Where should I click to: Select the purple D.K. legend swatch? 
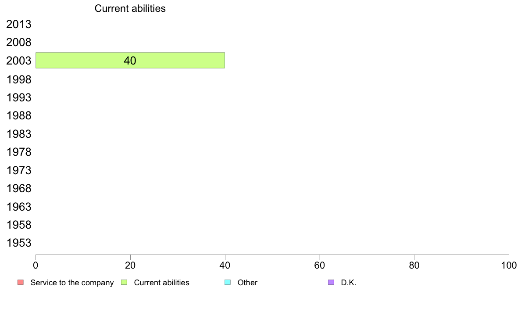331,282
